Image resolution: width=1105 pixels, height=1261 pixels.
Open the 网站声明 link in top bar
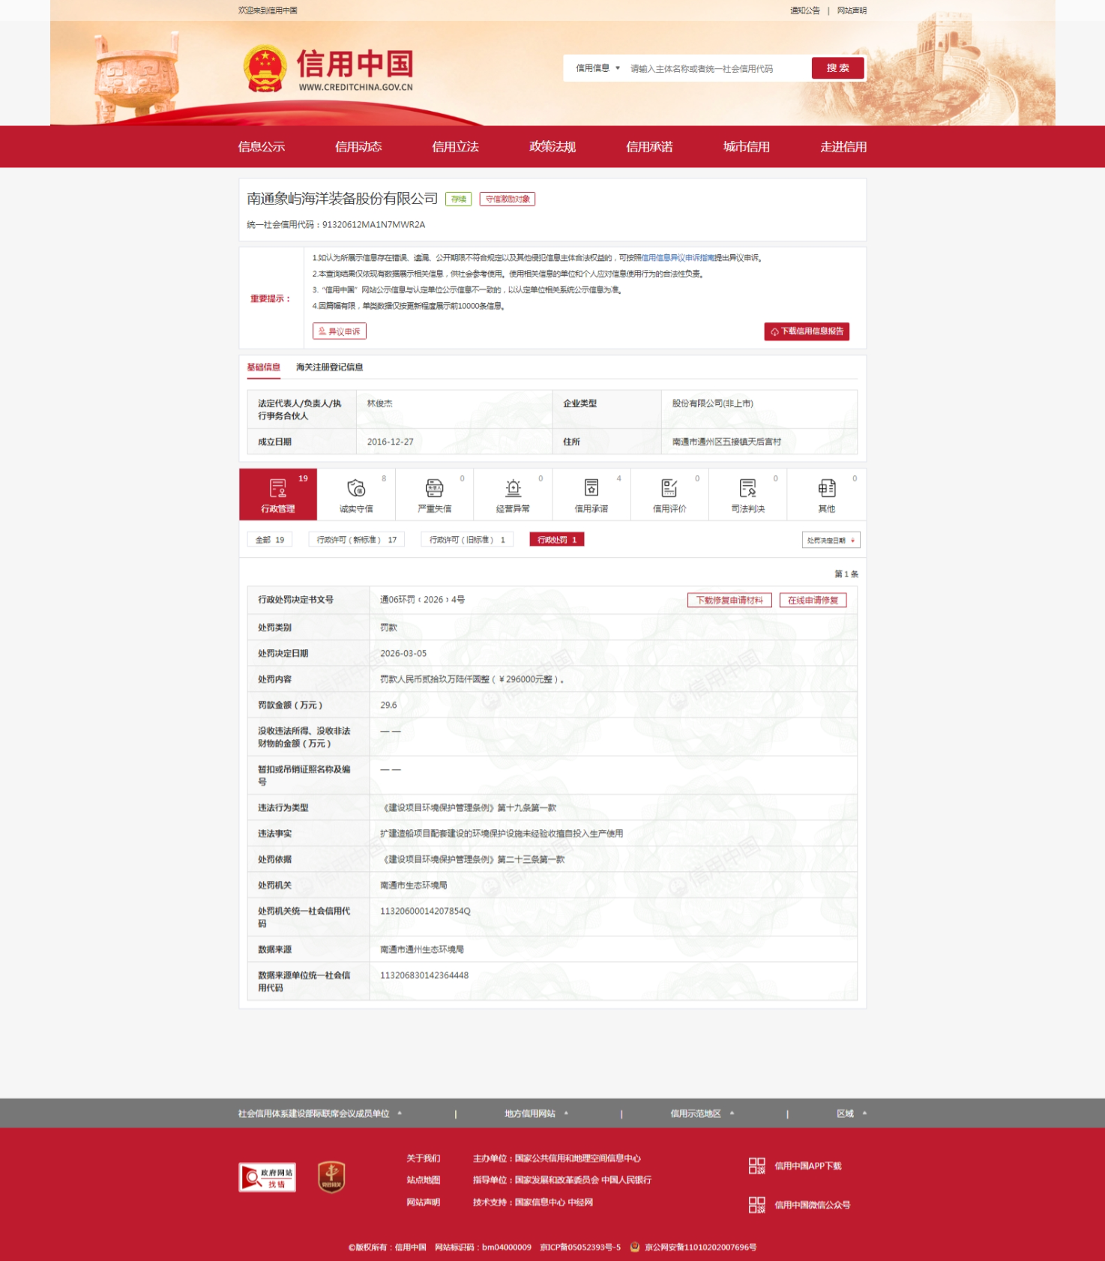pos(852,10)
